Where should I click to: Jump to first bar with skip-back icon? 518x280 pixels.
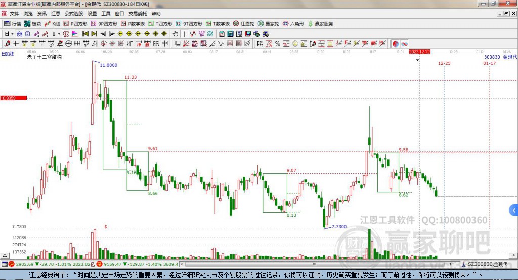[85, 34]
